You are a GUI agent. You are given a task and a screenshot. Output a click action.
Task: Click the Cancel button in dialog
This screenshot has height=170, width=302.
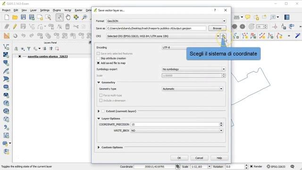tap(199, 158)
